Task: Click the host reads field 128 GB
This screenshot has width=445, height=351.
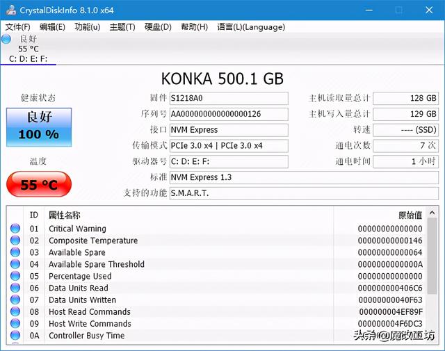Action: tap(406, 98)
